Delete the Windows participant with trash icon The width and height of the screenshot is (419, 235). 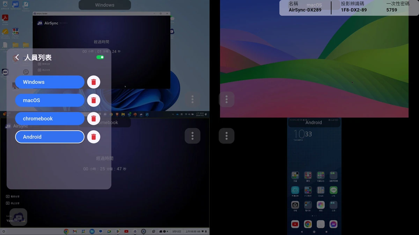(x=94, y=82)
